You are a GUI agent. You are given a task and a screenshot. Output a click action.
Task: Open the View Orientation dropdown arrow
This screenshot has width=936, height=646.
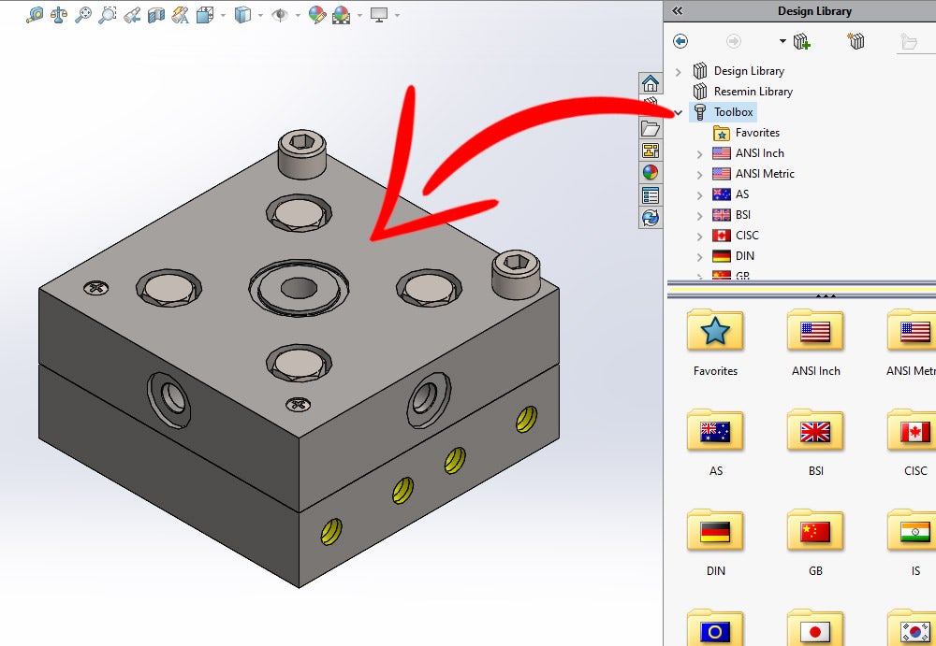point(221,15)
